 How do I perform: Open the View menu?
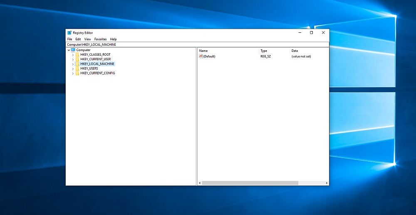coord(87,39)
